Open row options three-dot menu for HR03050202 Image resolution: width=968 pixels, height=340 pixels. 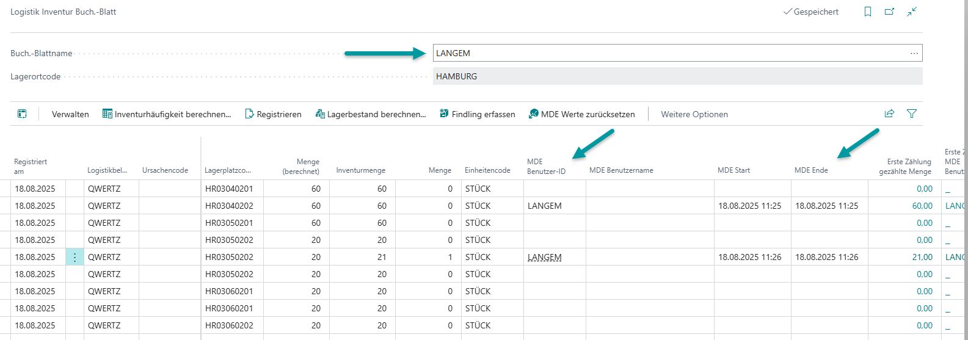click(x=75, y=257)
